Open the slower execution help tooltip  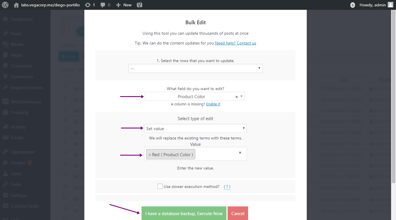(x=227, y=187)
